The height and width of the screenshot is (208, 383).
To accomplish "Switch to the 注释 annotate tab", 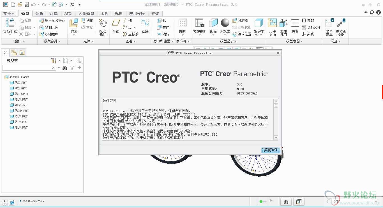I will click(54, 13).
